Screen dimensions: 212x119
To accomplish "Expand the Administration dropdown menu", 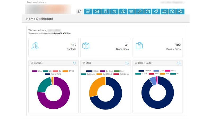I will pyautogui.click(x=36, y=2).
